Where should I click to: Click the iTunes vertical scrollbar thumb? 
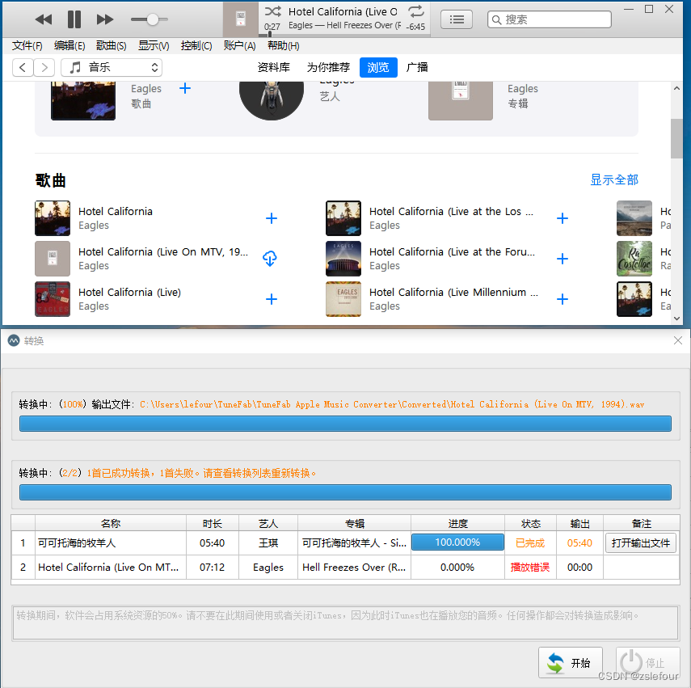[x=676, y=138]
